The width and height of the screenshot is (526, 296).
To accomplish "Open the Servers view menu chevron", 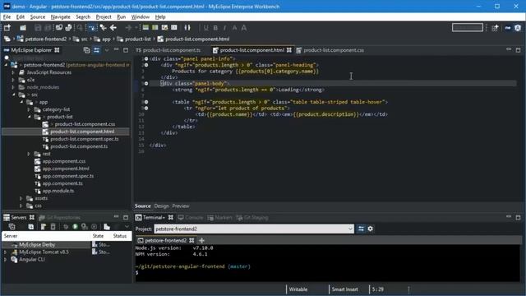I will point(127,227).
